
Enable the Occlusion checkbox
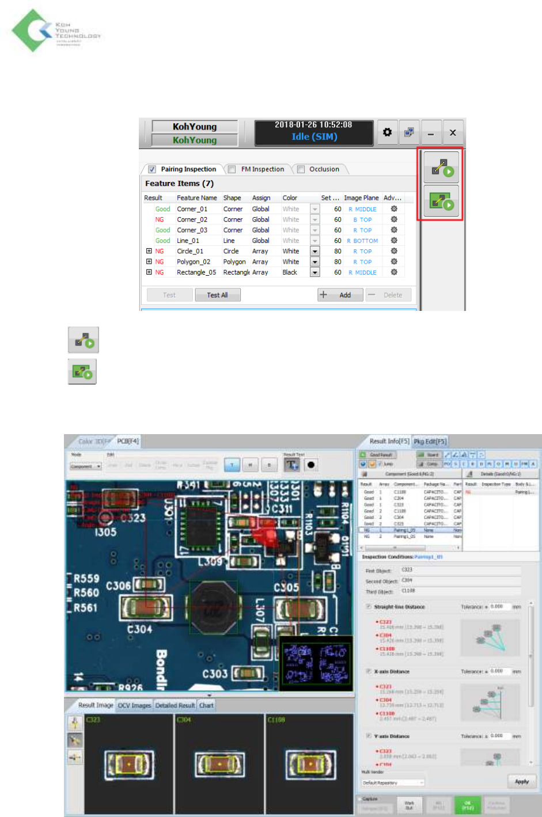point(300,169)
